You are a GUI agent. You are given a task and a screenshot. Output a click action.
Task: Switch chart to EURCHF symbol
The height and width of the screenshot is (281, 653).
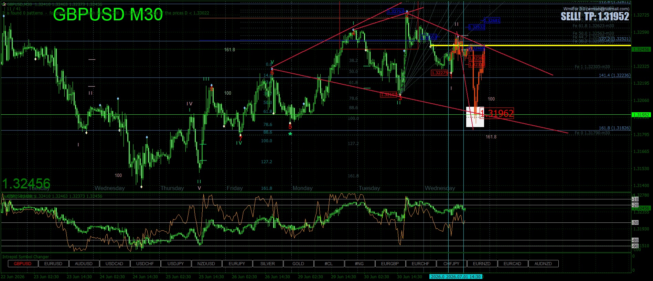pos(420,264)
